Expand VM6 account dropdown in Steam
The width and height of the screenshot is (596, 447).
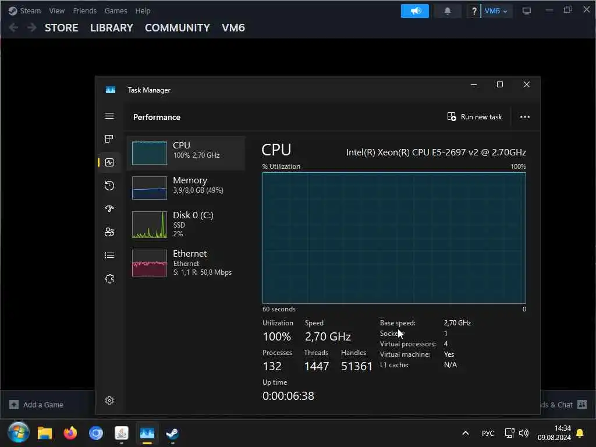496,11
